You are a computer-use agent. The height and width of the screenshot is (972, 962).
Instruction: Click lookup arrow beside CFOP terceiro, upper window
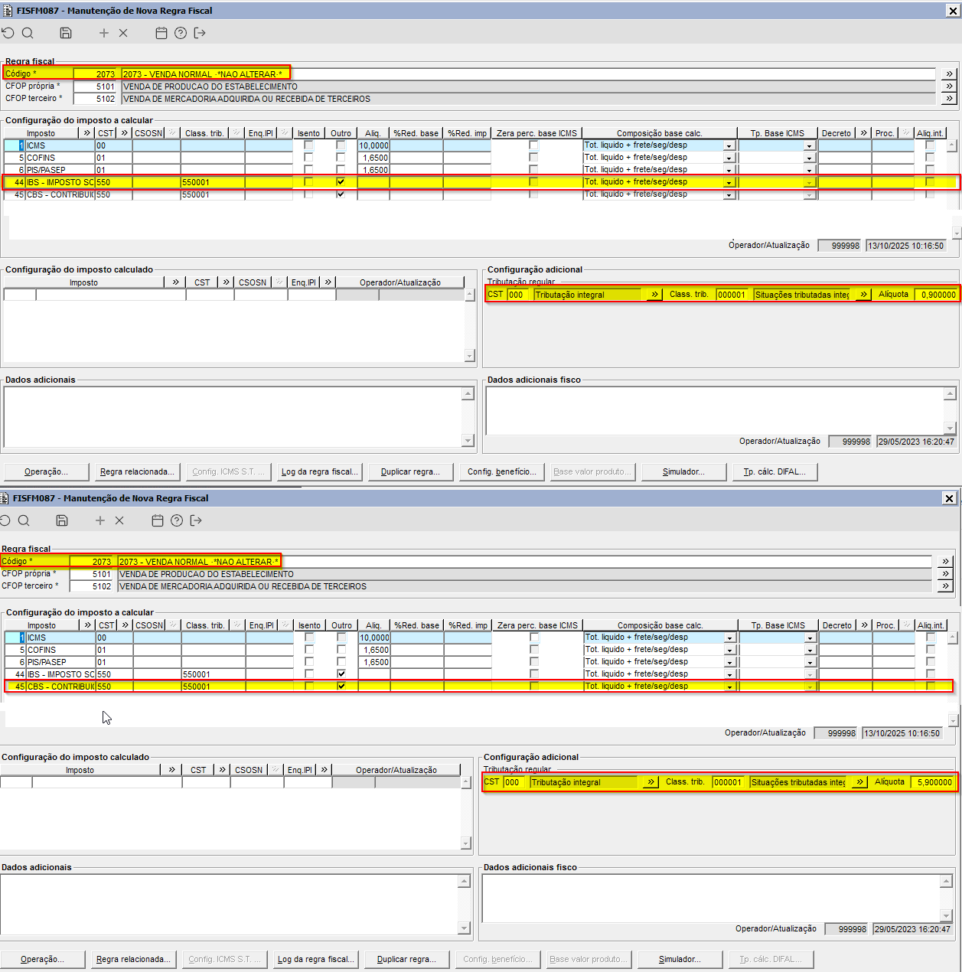tap(949, 99)
